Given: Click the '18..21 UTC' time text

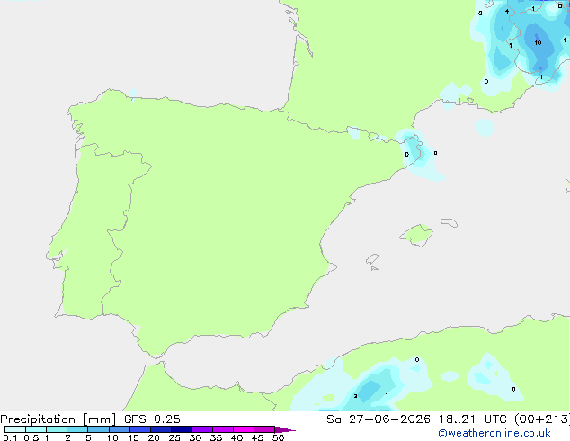Looking at the screenshot, I should click(472, 419).
